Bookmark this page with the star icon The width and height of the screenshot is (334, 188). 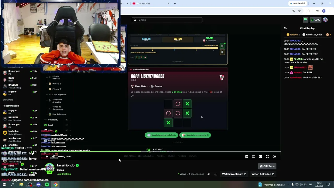click(x=299, y=11)
